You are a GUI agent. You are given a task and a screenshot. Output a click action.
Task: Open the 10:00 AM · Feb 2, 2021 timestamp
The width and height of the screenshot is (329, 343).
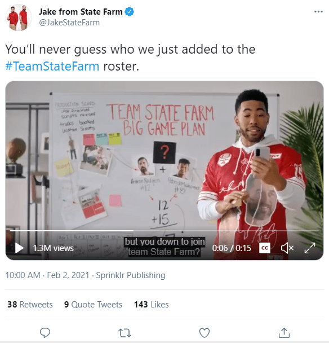[47, 275]
